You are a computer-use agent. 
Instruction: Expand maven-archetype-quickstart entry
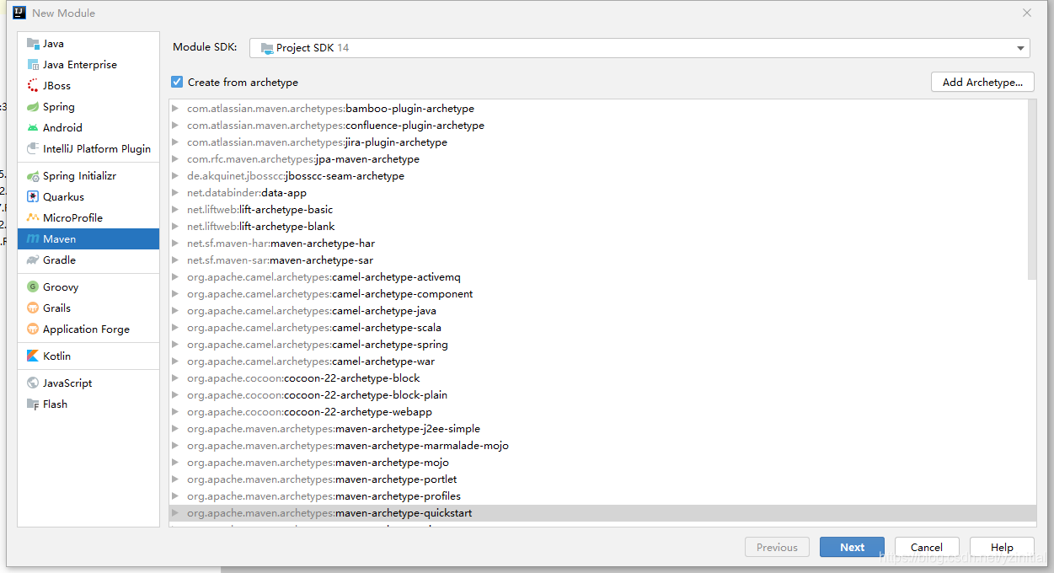click(x=175, y=513)
